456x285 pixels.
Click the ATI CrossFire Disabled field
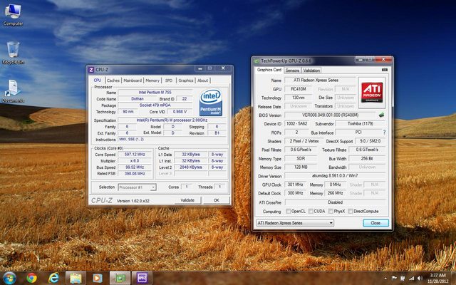tap(336, 202)
